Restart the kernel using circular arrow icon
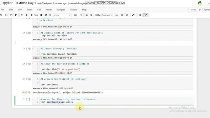Viewport: 210px width, 118px height. [x=46, y=15]
